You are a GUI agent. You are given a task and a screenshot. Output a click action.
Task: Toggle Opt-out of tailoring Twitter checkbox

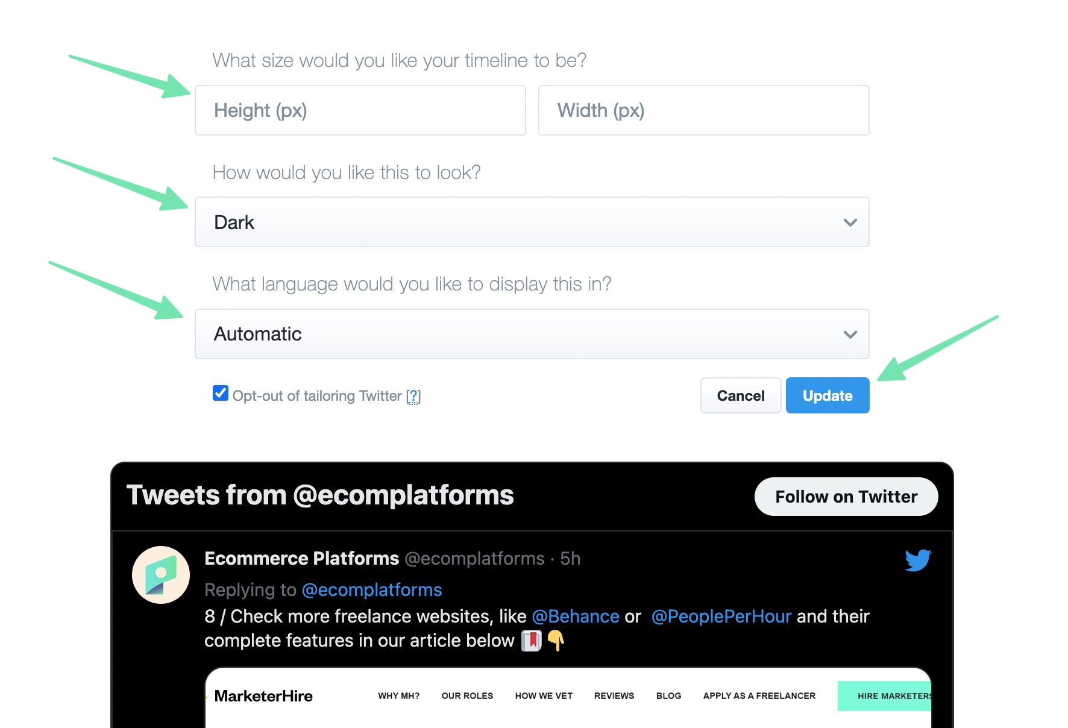(221, 394)
